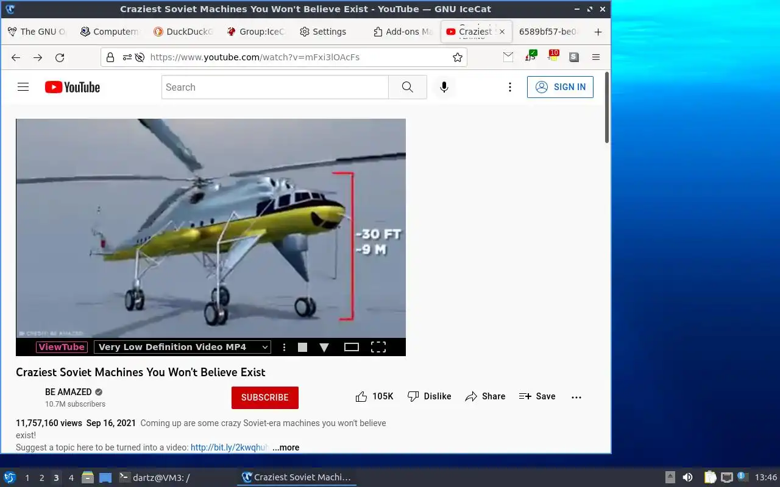
Task: Open the permissions icon in the address bar
Action: pos(127,57)
